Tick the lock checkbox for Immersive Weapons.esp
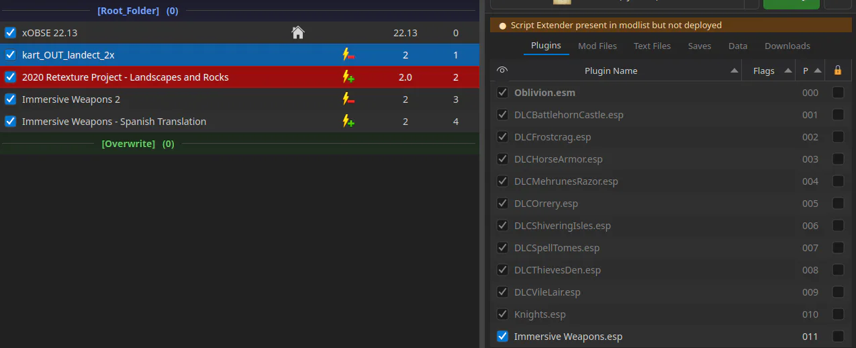Screen dimensions: 856x348 click(838, 336)
